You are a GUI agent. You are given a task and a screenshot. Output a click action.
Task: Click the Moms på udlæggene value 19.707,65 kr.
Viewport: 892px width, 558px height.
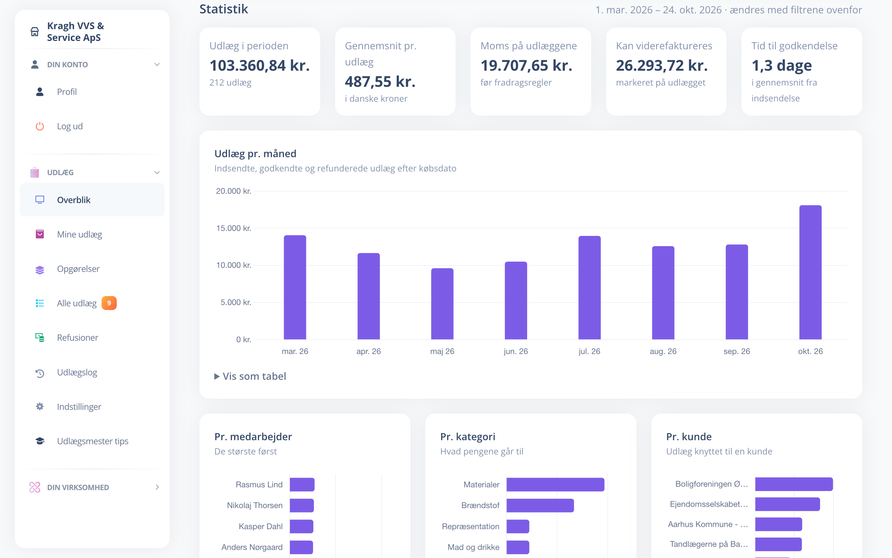pos(526,66)
